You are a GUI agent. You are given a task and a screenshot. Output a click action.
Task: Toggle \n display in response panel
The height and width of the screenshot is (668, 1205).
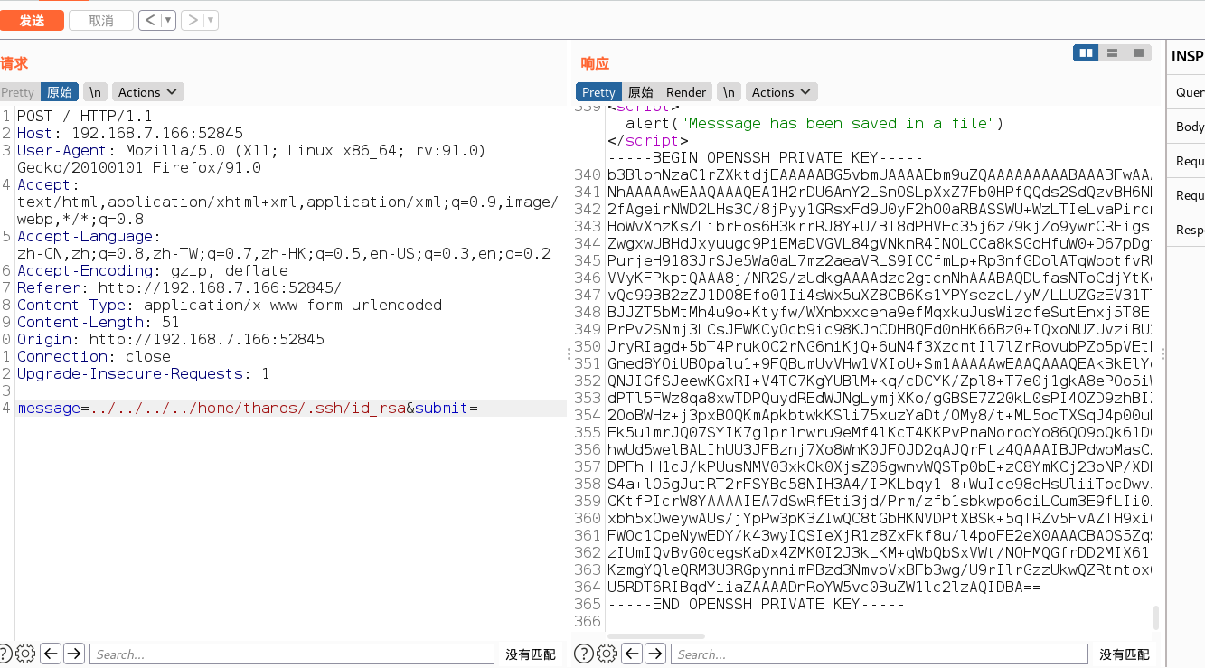pos(729,92)
